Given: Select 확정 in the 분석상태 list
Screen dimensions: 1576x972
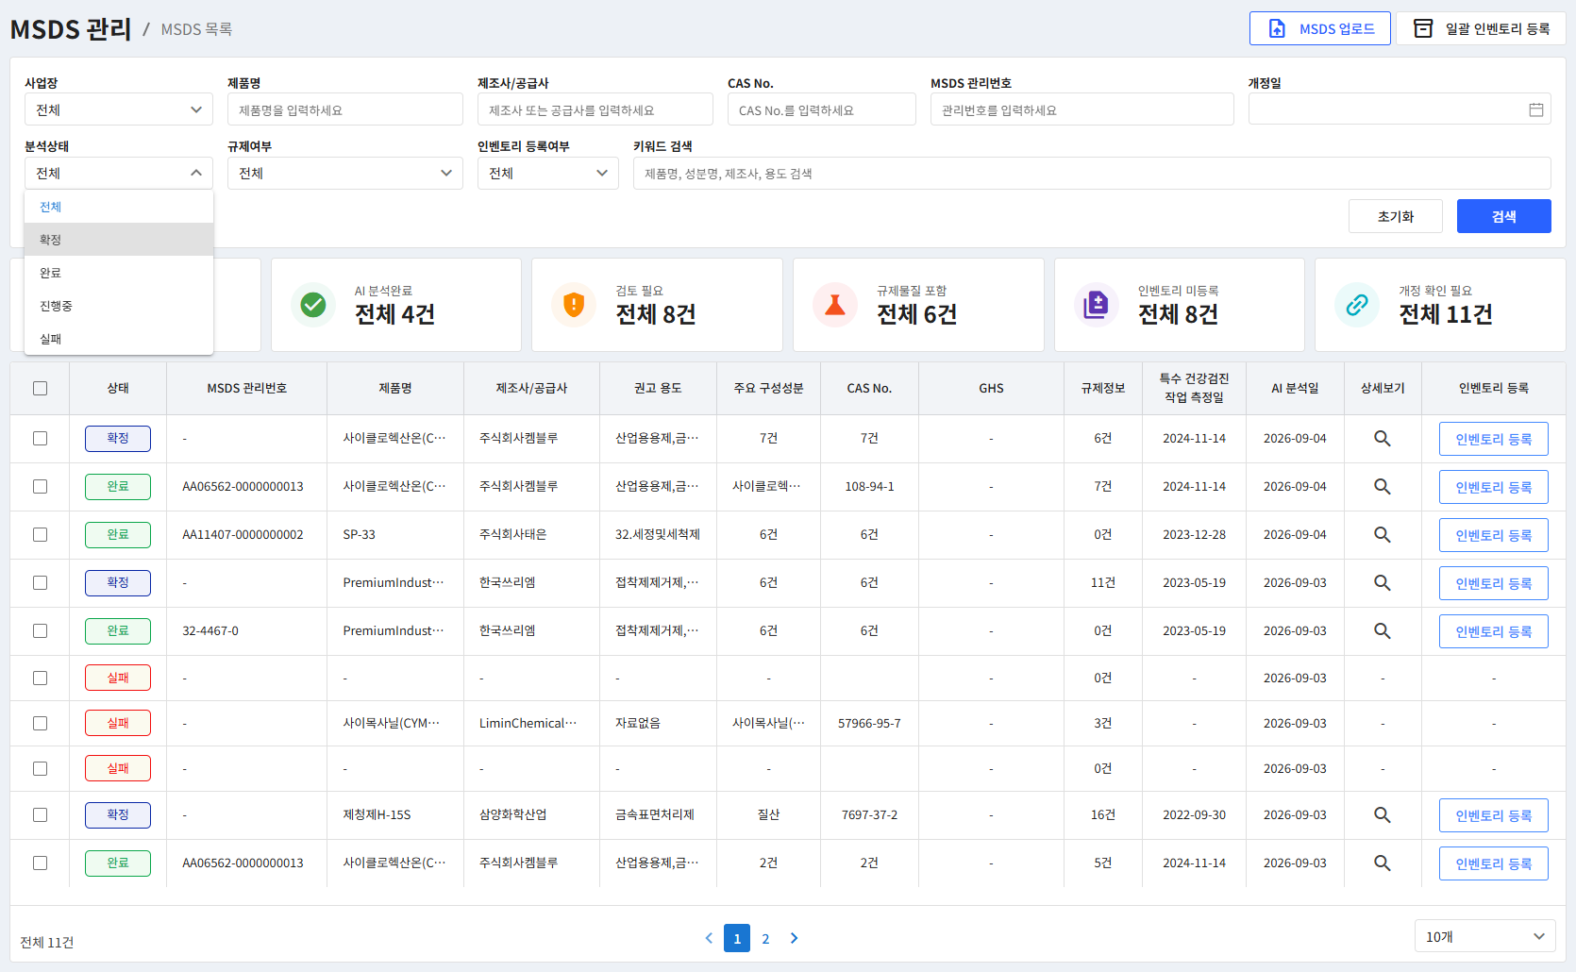Looking at the screenshot, I should tap(119, 240).
